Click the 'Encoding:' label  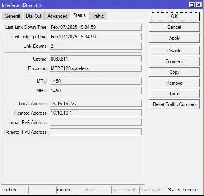click(x=38, y=68)
